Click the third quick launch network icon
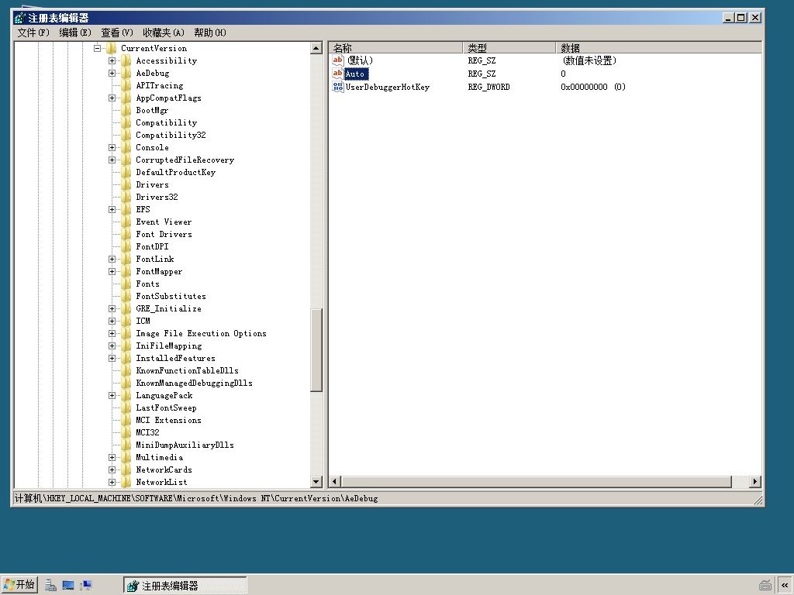Viewport: 794px width, 595px height. pos(85,586)
